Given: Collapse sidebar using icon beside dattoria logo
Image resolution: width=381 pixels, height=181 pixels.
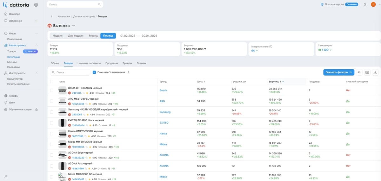Looking at the screenshot, I should coord(36,5).
